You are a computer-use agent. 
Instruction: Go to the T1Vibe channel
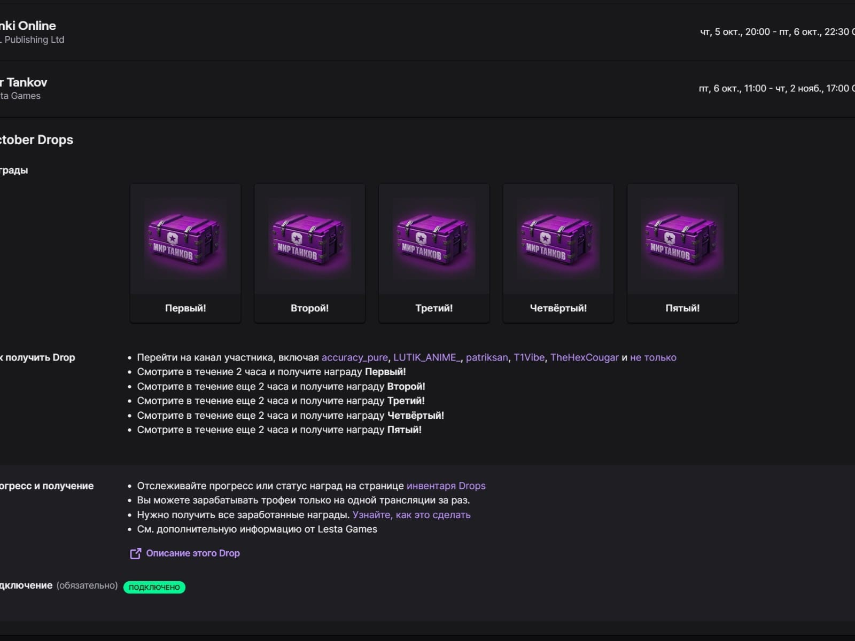(x=529, y=358)
